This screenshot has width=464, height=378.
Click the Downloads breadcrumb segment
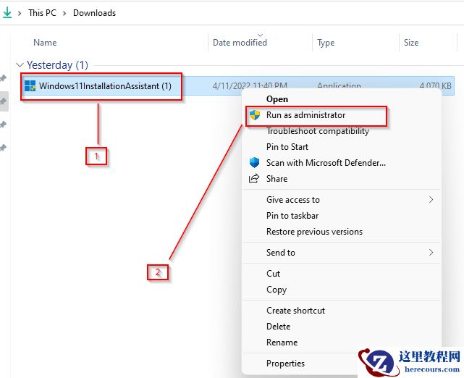[94, 13]
